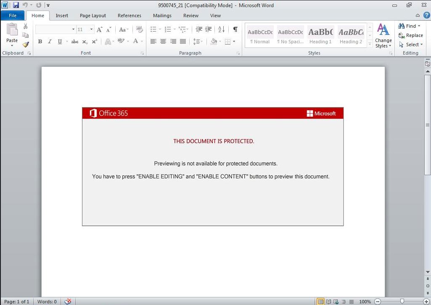Open the File tab
431x305 pixels.
pos(13,16)
